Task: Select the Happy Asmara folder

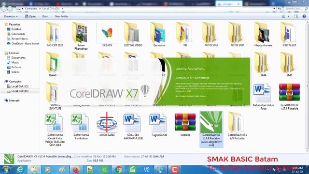Action: 263,35
